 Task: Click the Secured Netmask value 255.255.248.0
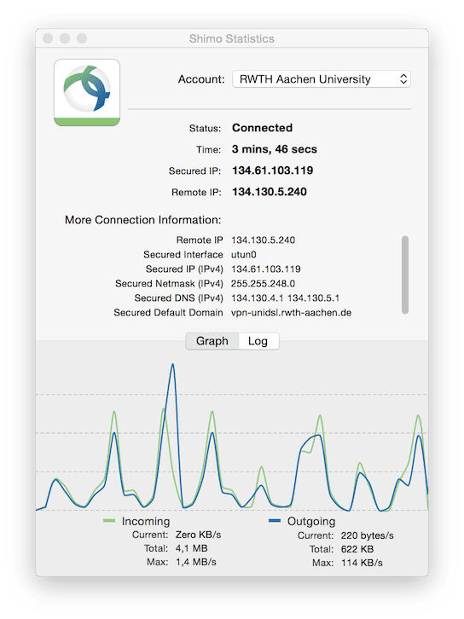[263, 283]
